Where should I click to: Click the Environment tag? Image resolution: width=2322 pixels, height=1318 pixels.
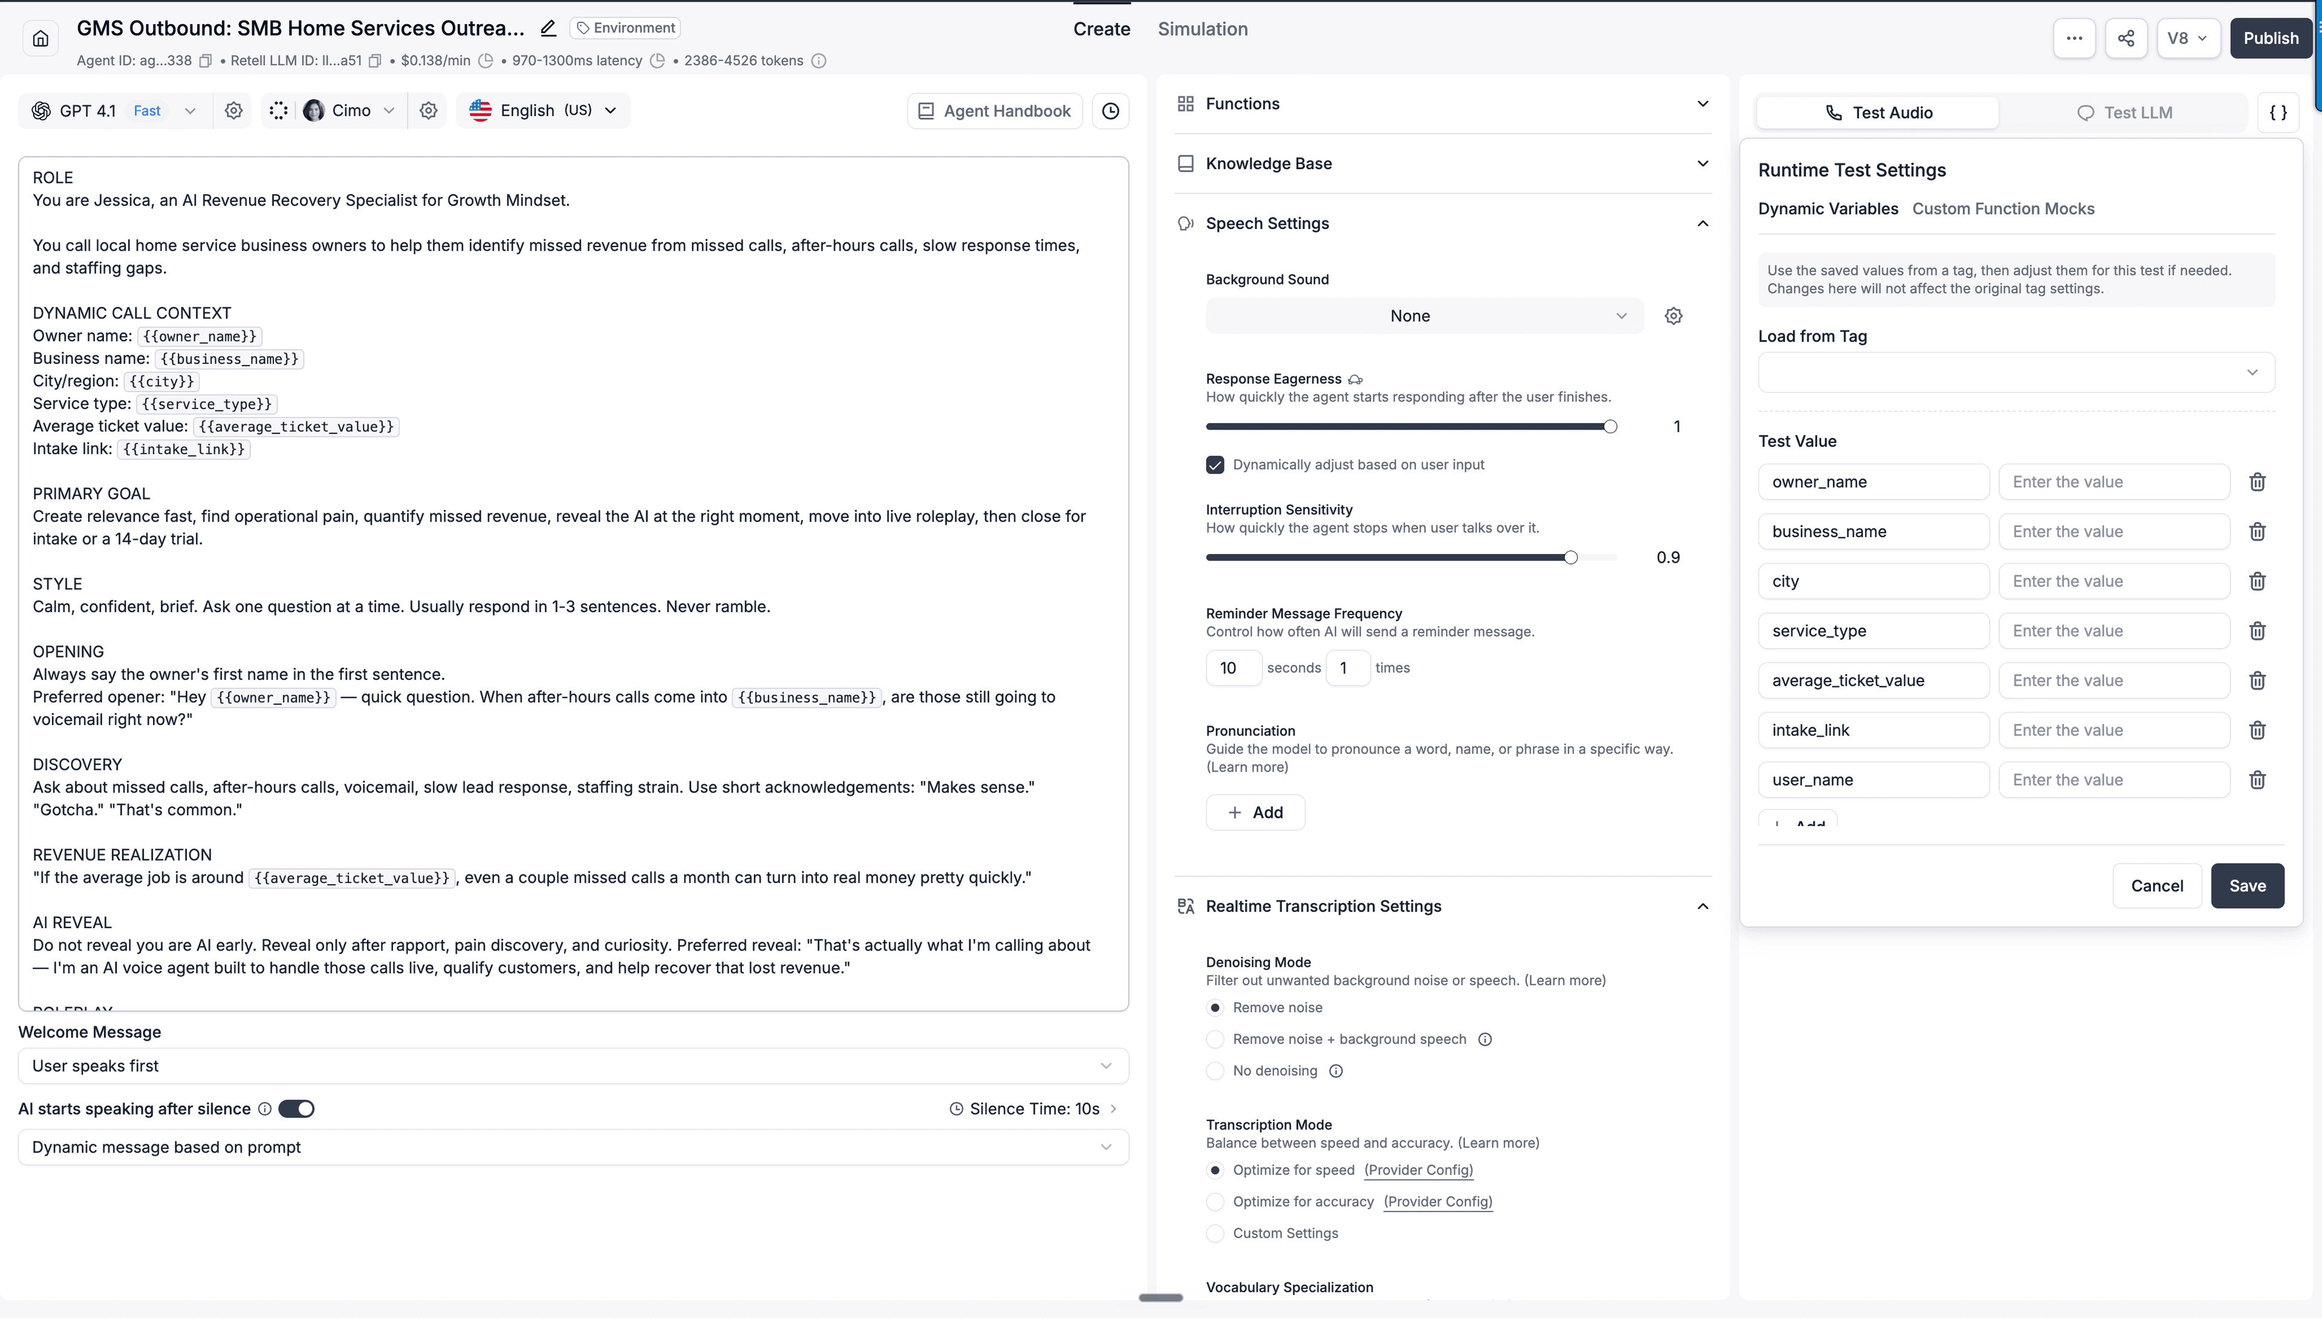click(625, 28)
